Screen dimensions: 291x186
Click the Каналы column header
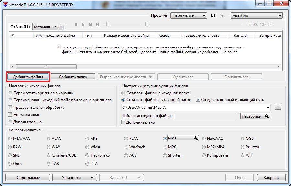coord(241,36)
